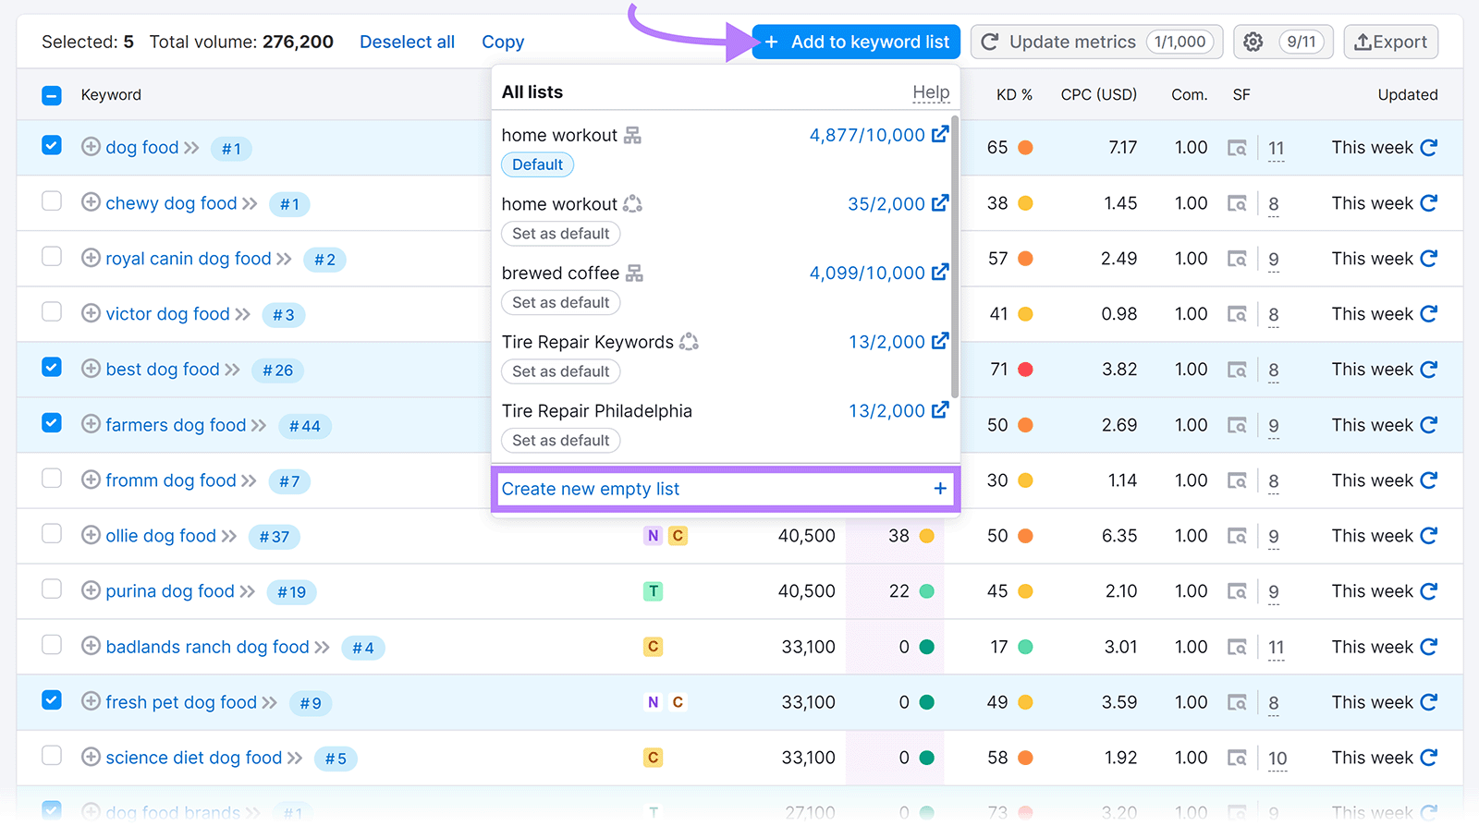Expand badlands ranch dog food chevrons

coord(322,647)
